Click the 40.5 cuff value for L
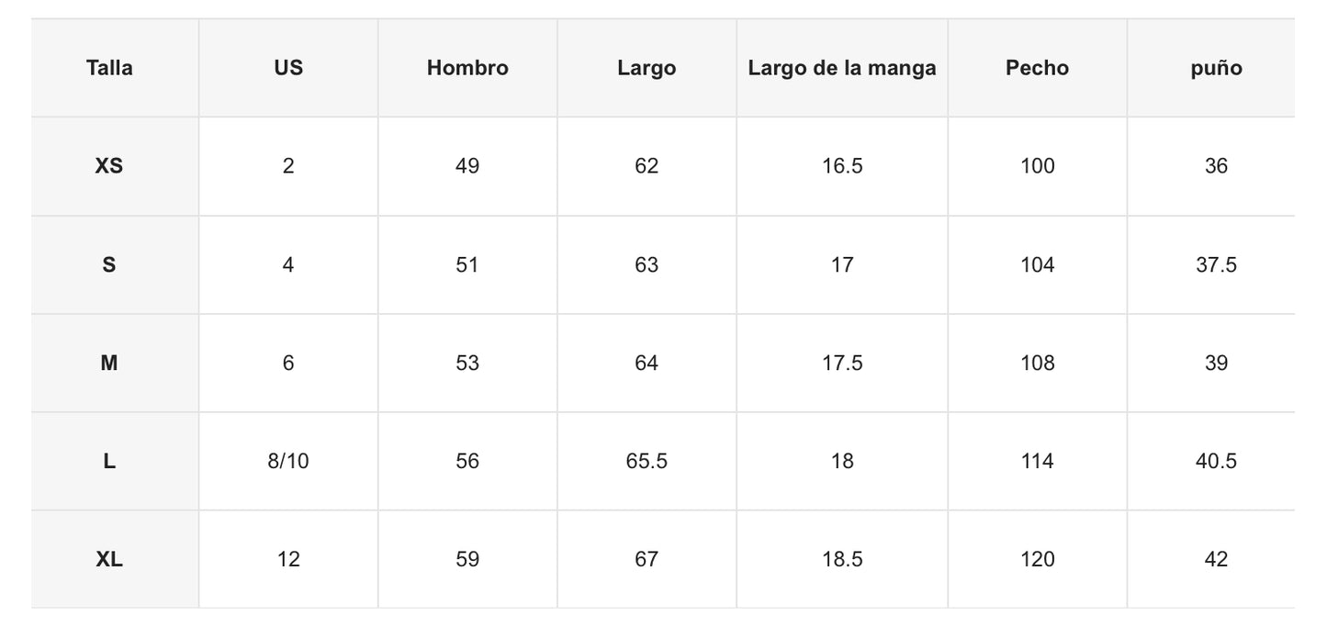 (1216, 461)
